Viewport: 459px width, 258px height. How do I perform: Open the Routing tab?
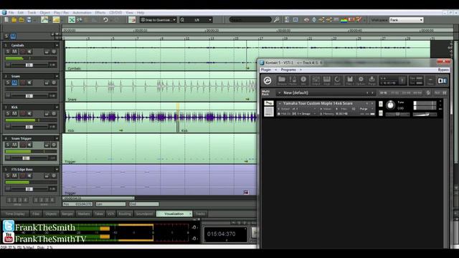pos(125,214)
